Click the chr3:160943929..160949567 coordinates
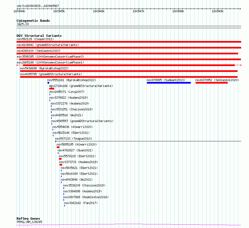249x228 pixels. (38, 6)
